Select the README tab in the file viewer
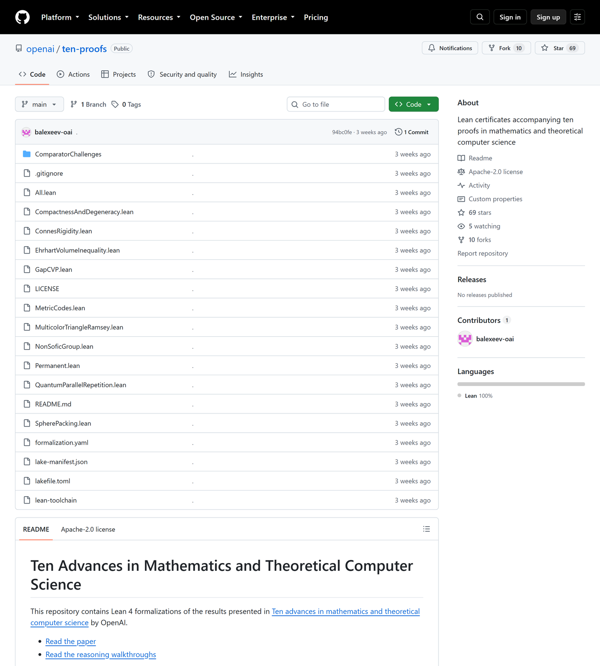The width and height of the screenshot is (600, 666). (36, 529)
